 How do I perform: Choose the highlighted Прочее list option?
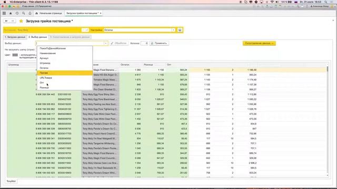click(65, 73)
